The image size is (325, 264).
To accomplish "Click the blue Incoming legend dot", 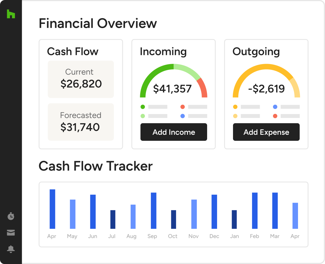I will point(183,116).
